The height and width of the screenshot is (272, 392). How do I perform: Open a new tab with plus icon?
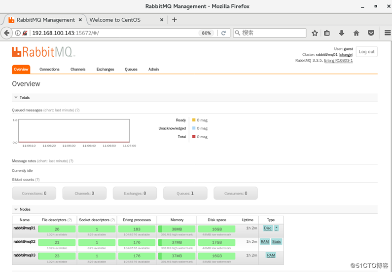(x=175, y=20)
